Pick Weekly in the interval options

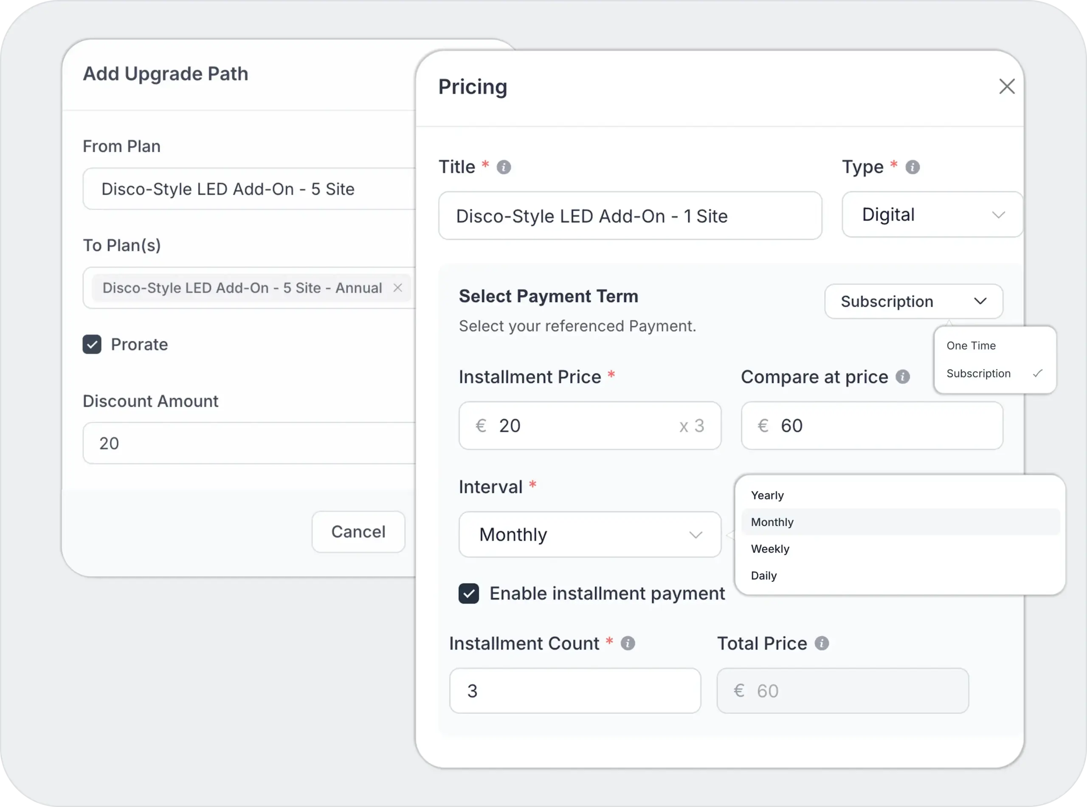(x=770, y=549)
